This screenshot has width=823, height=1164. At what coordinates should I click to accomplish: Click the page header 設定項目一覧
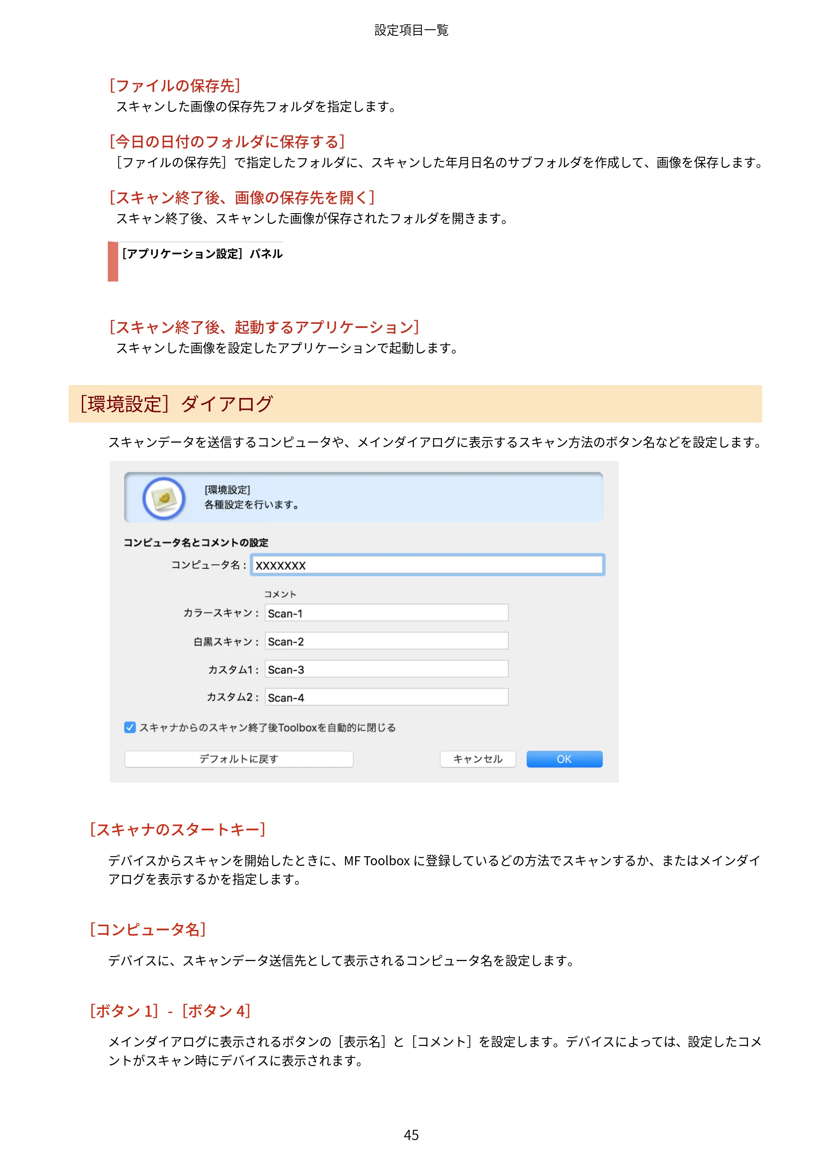pyautogui.click(x=411, y=30)
